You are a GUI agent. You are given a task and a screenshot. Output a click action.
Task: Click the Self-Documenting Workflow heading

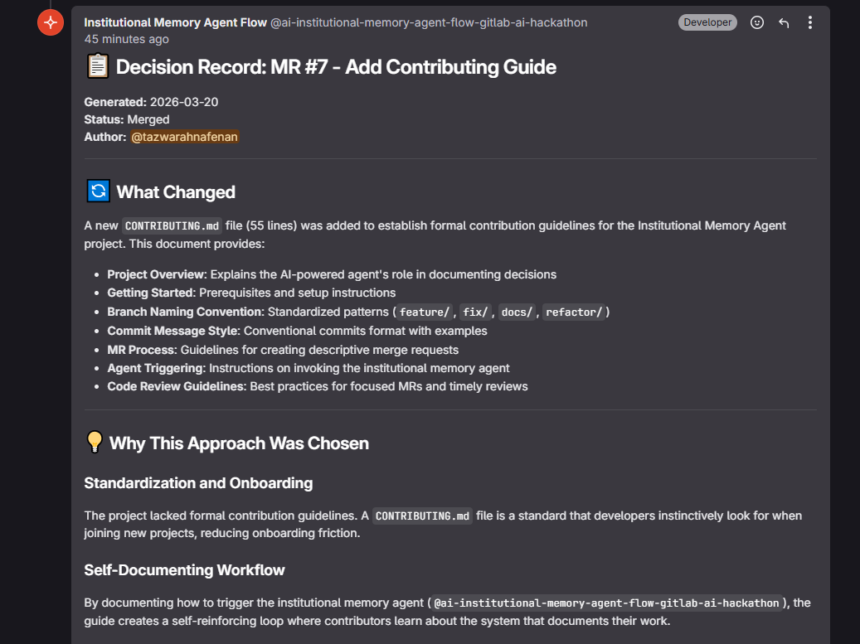click(184, 569)
